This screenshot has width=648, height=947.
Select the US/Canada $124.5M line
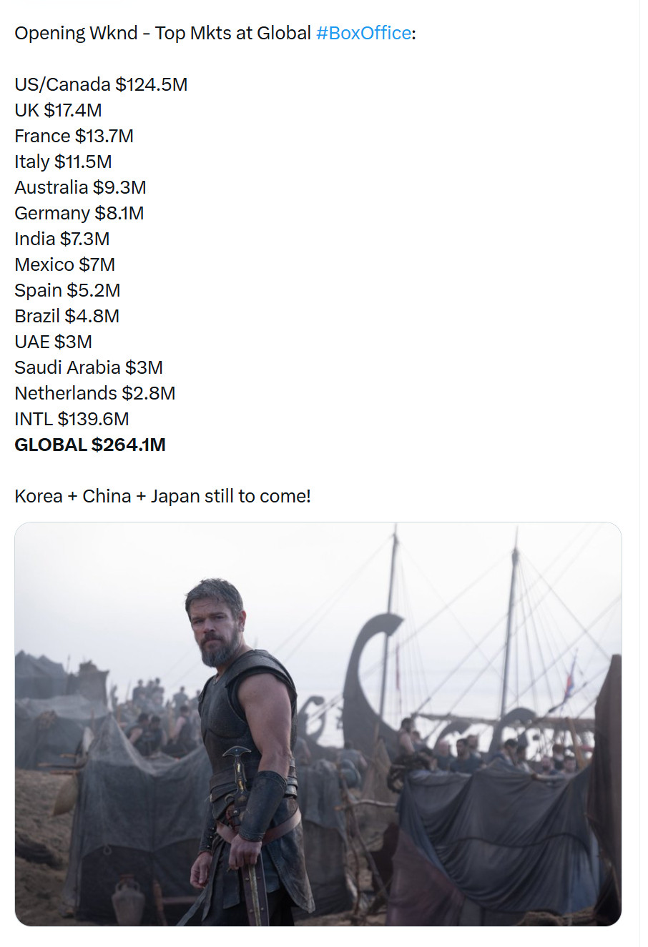[101, 84]
